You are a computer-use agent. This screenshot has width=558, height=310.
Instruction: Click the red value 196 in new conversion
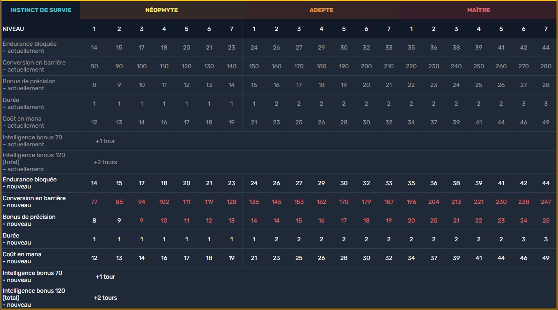pos(411,202)
